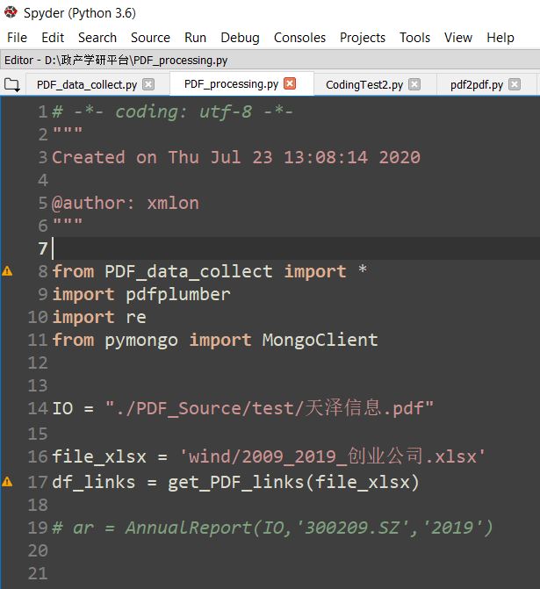Open the Tools menu
Image resolution: width=540 pixels, height=589 pixels.
click(x=414, y=38)
